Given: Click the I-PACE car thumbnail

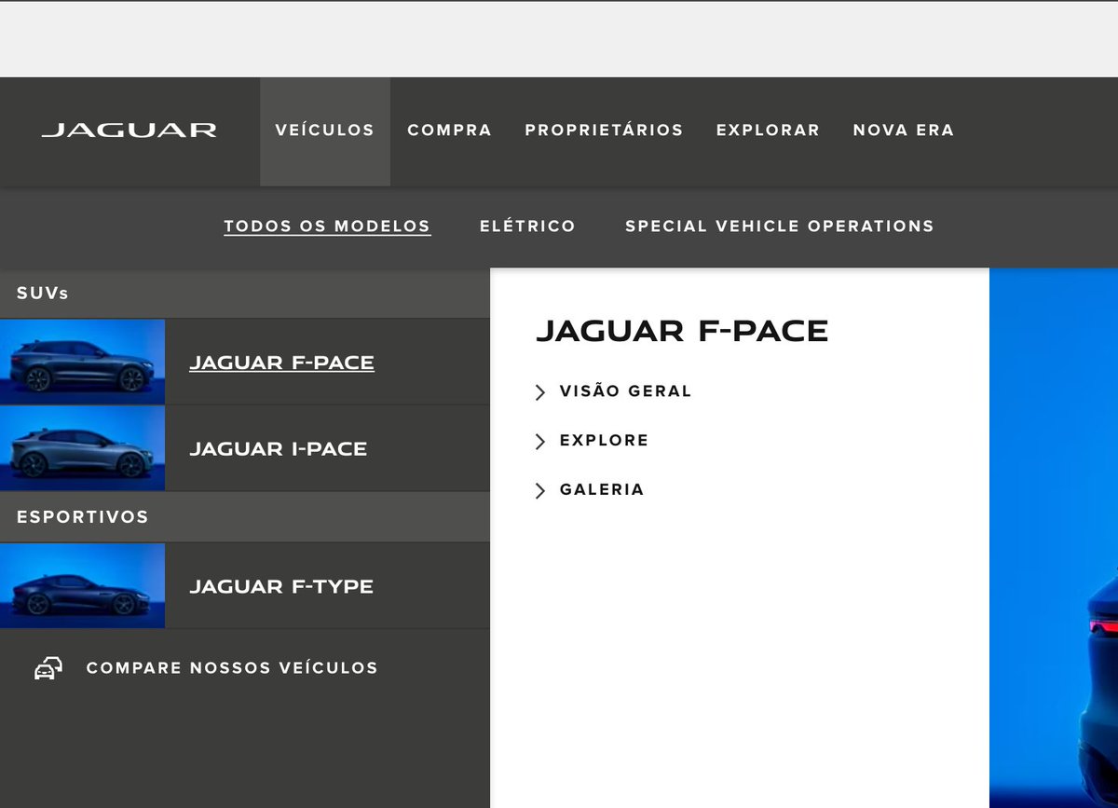Looking at the screenshot, I should click(82, 448).
